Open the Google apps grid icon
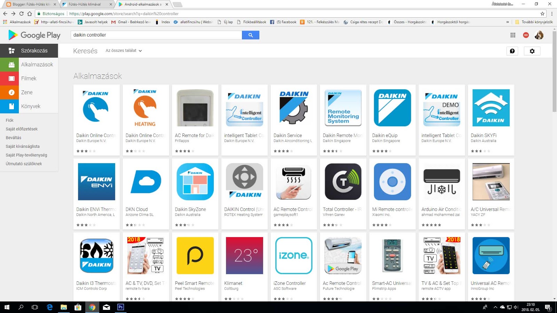 coord(513,35)
